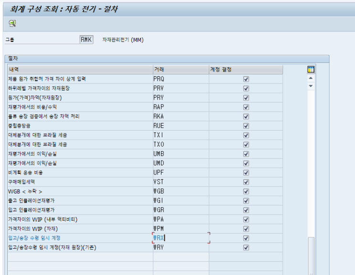Click highlighted description '입고/송장 수령 임시 계정'

point(34,238)
